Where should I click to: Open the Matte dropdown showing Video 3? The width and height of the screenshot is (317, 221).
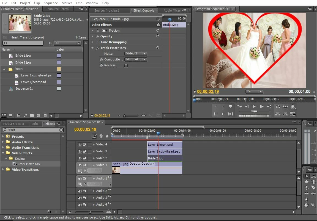click(x=135, y=54)
